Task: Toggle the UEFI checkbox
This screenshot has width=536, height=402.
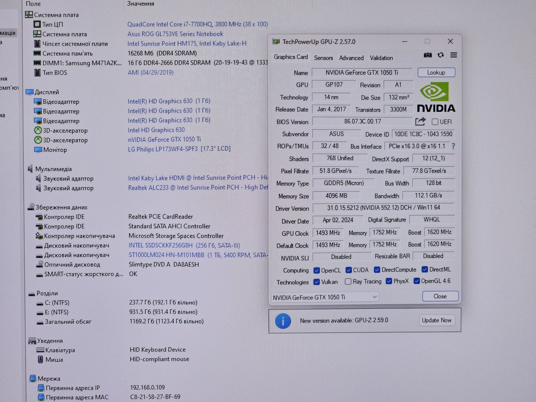Action: 435,122
